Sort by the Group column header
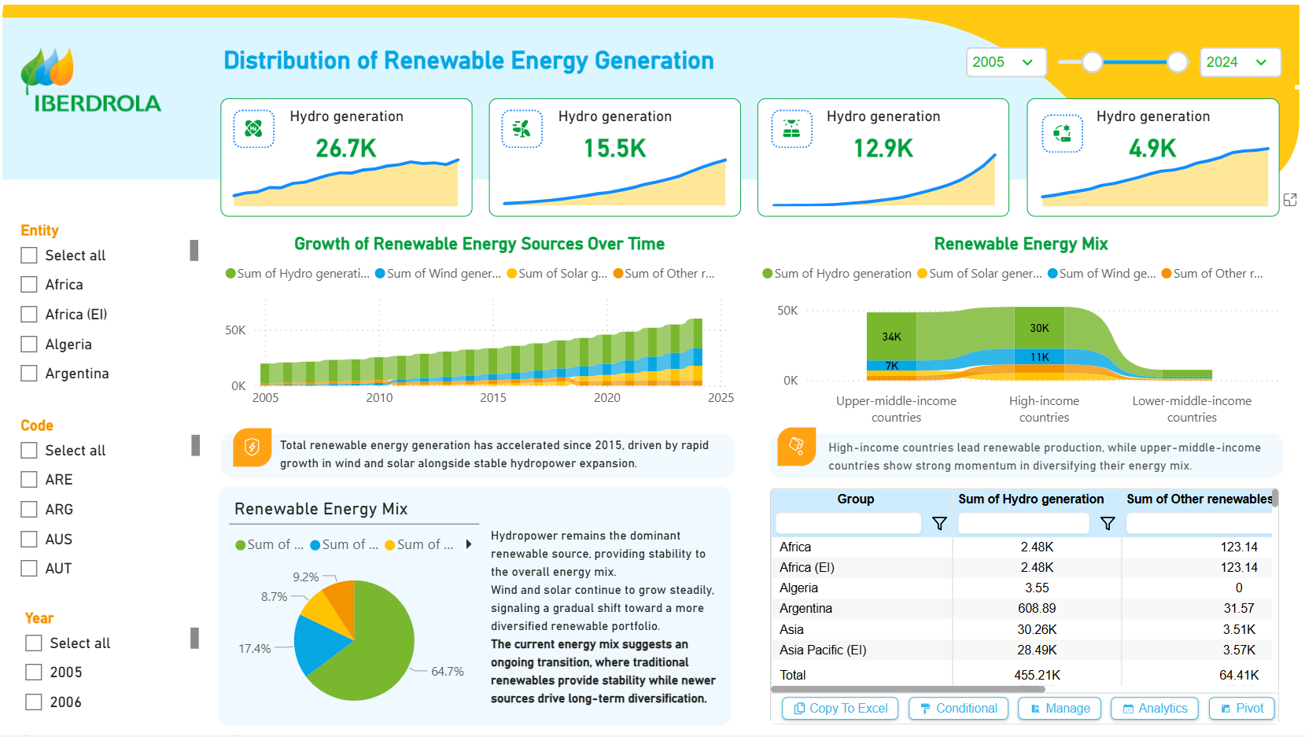This screenshot has height=737, width=1305. coord(856,499)
